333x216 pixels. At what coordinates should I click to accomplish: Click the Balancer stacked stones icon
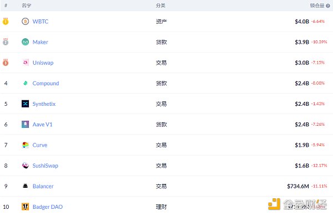[x=26, y=186]
